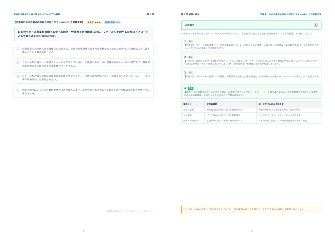
Task: Click explanation ② text 近年はクラウドSaaSや汎用タブレット
Action: pyautogui.click(x=251, y=62)
